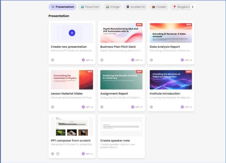The height and width of the screenshot is (163, 226).
Task: Open Uncovering the Essentials of Physics thumbnail
Action: [x=72, y=80]
